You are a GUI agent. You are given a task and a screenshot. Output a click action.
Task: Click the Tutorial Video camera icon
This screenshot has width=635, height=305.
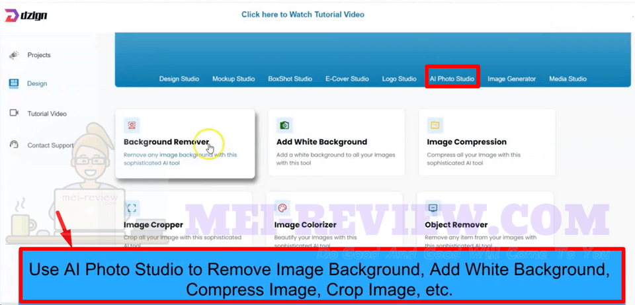click(x=14, y=113)
